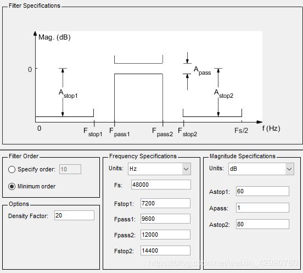Click the Fs input field containing 48000
The height and width of the screenshot is (273, 303).
161,185
